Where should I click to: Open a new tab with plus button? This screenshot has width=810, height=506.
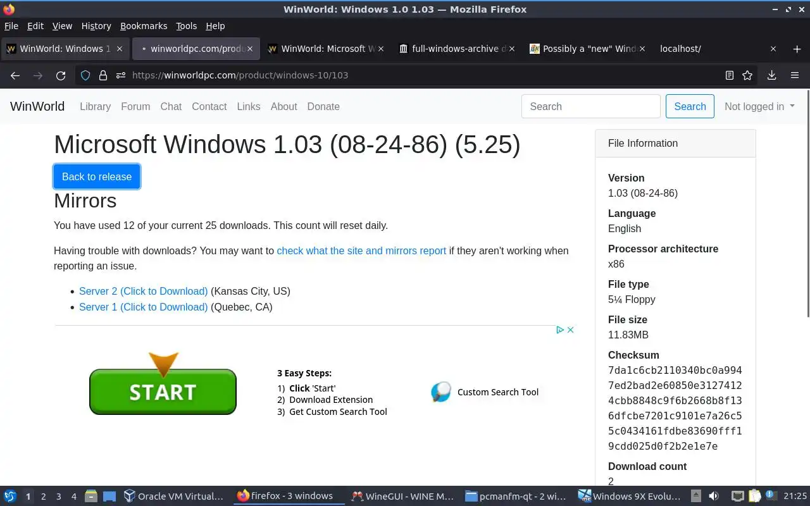click(797, 49)
